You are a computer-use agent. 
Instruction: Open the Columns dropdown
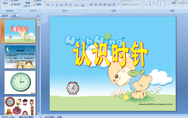114,5
